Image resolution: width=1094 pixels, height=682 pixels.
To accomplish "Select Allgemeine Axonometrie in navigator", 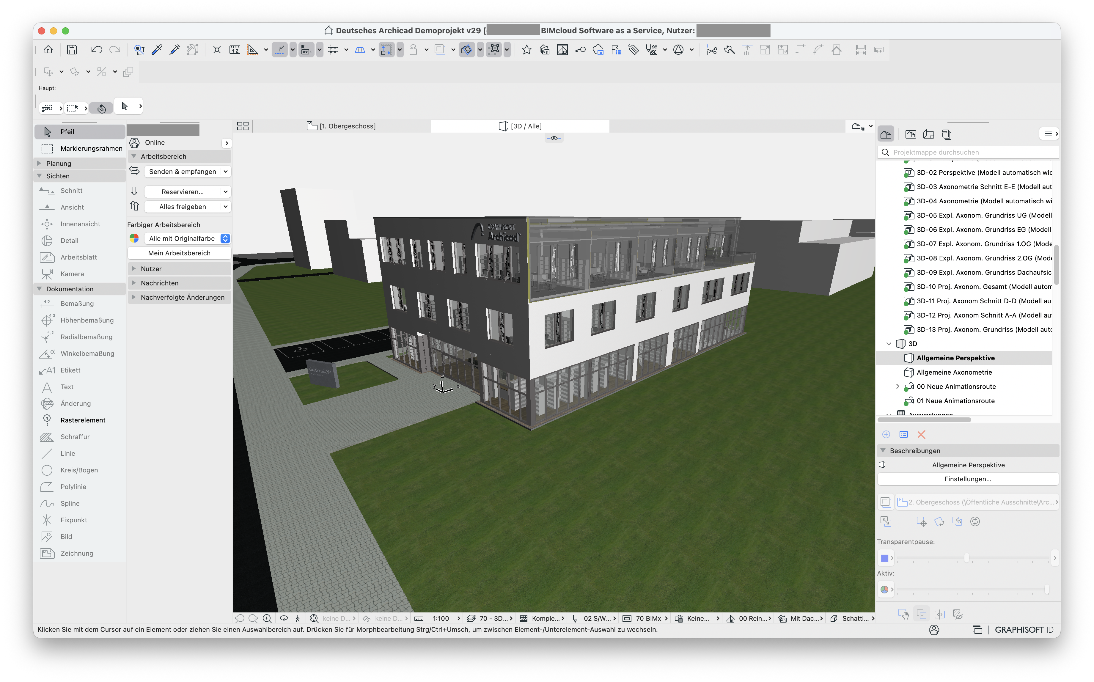I will click(x=954, y=373).
